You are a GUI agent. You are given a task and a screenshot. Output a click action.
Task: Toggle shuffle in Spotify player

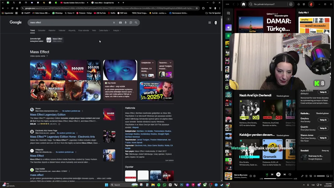point(267,174)
